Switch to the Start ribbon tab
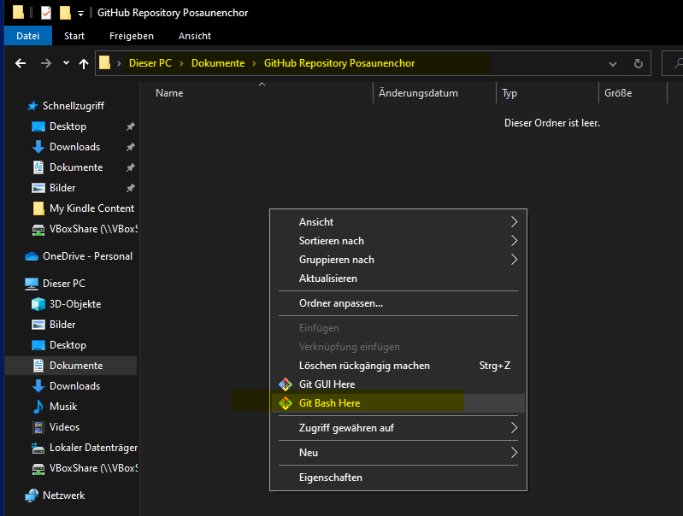The image size is (683, 516). pos(74,36)
